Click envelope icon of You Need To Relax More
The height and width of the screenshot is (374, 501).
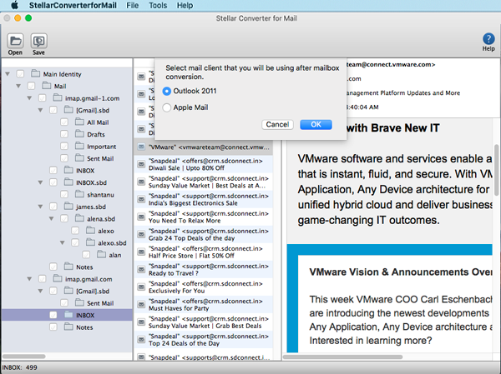coord(141,217)
